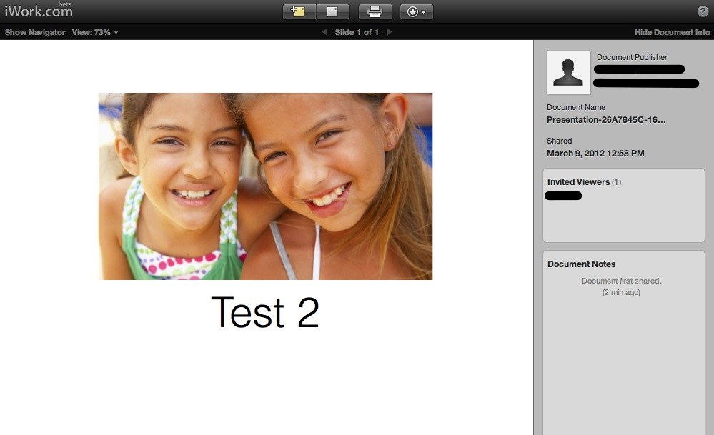Click the "Document first shared" note entry
The image size is (714, 435).
[621, 281]
